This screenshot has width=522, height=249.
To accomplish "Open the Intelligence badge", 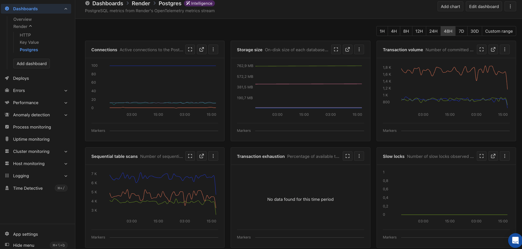I will [x=199, y=3].
